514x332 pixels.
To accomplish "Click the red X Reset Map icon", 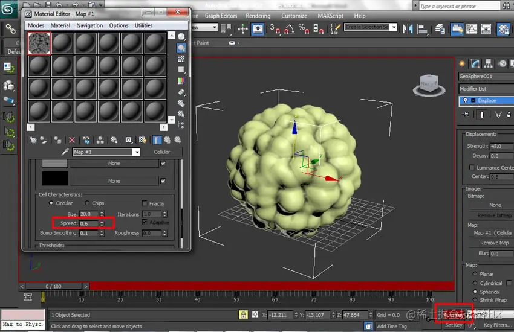I will coord(72,140).
